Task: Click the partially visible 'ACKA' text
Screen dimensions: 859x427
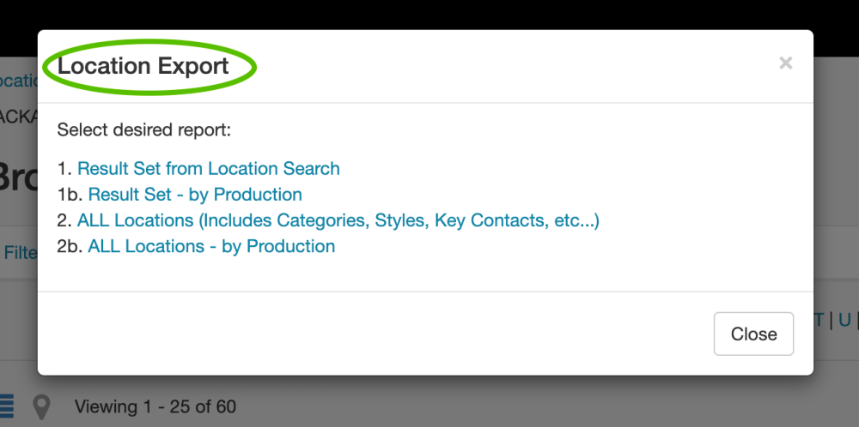Action: [x=17, y=117]
